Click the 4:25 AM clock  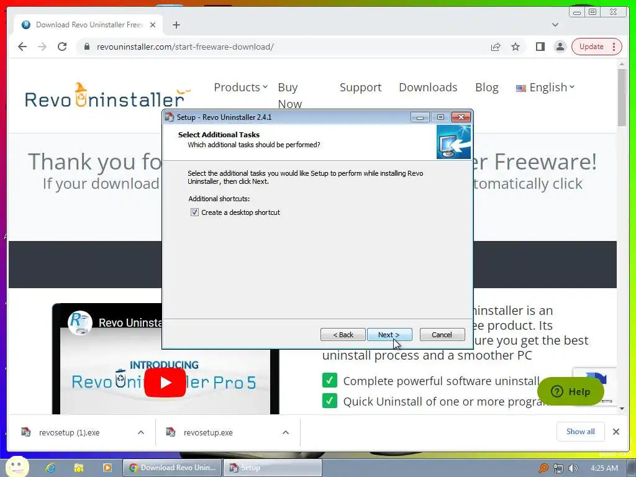(604, 468)
